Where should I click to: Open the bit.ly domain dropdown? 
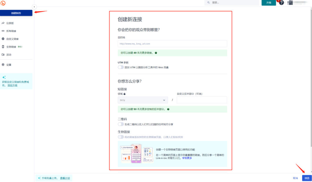(x=143, y=100)
